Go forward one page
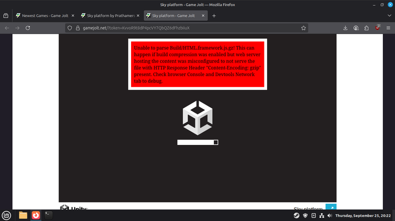 17,28
